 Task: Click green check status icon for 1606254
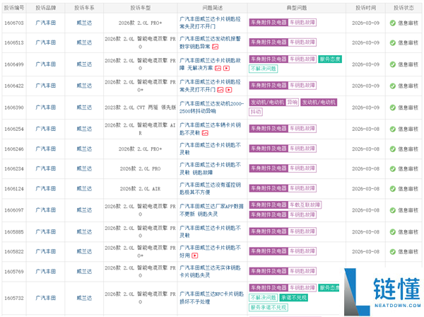point(393,129)
